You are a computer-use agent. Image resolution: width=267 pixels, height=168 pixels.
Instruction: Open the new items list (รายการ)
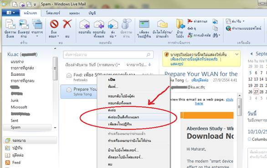(x=37, y=28)
